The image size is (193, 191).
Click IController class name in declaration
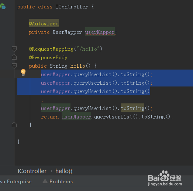coord(72,7)
